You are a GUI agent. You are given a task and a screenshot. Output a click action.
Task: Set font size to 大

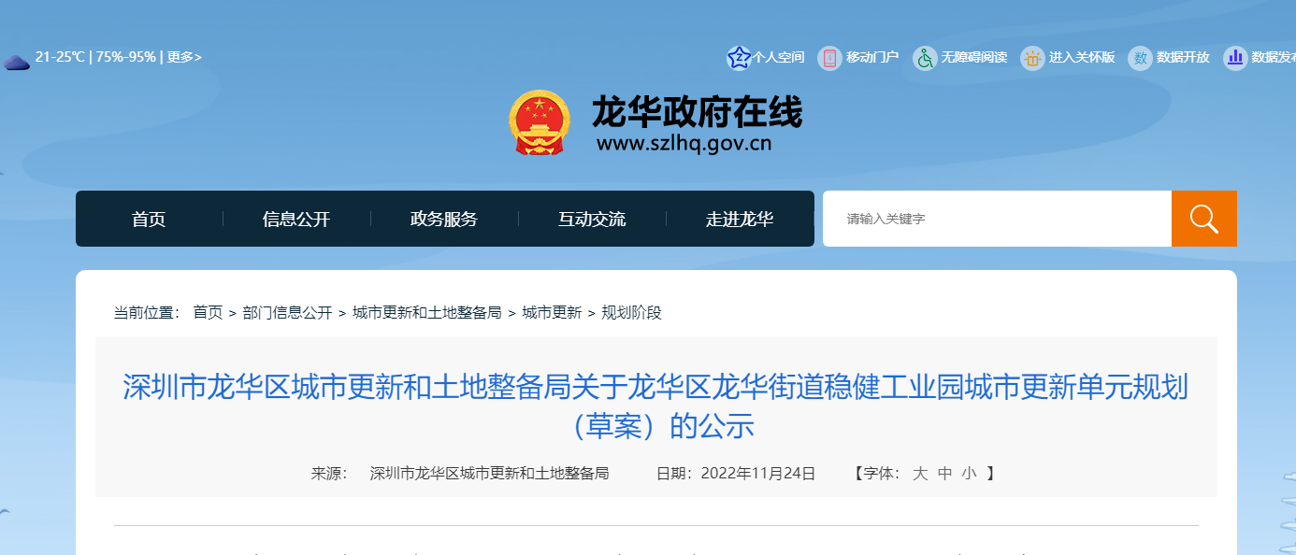tap(920, 474)
